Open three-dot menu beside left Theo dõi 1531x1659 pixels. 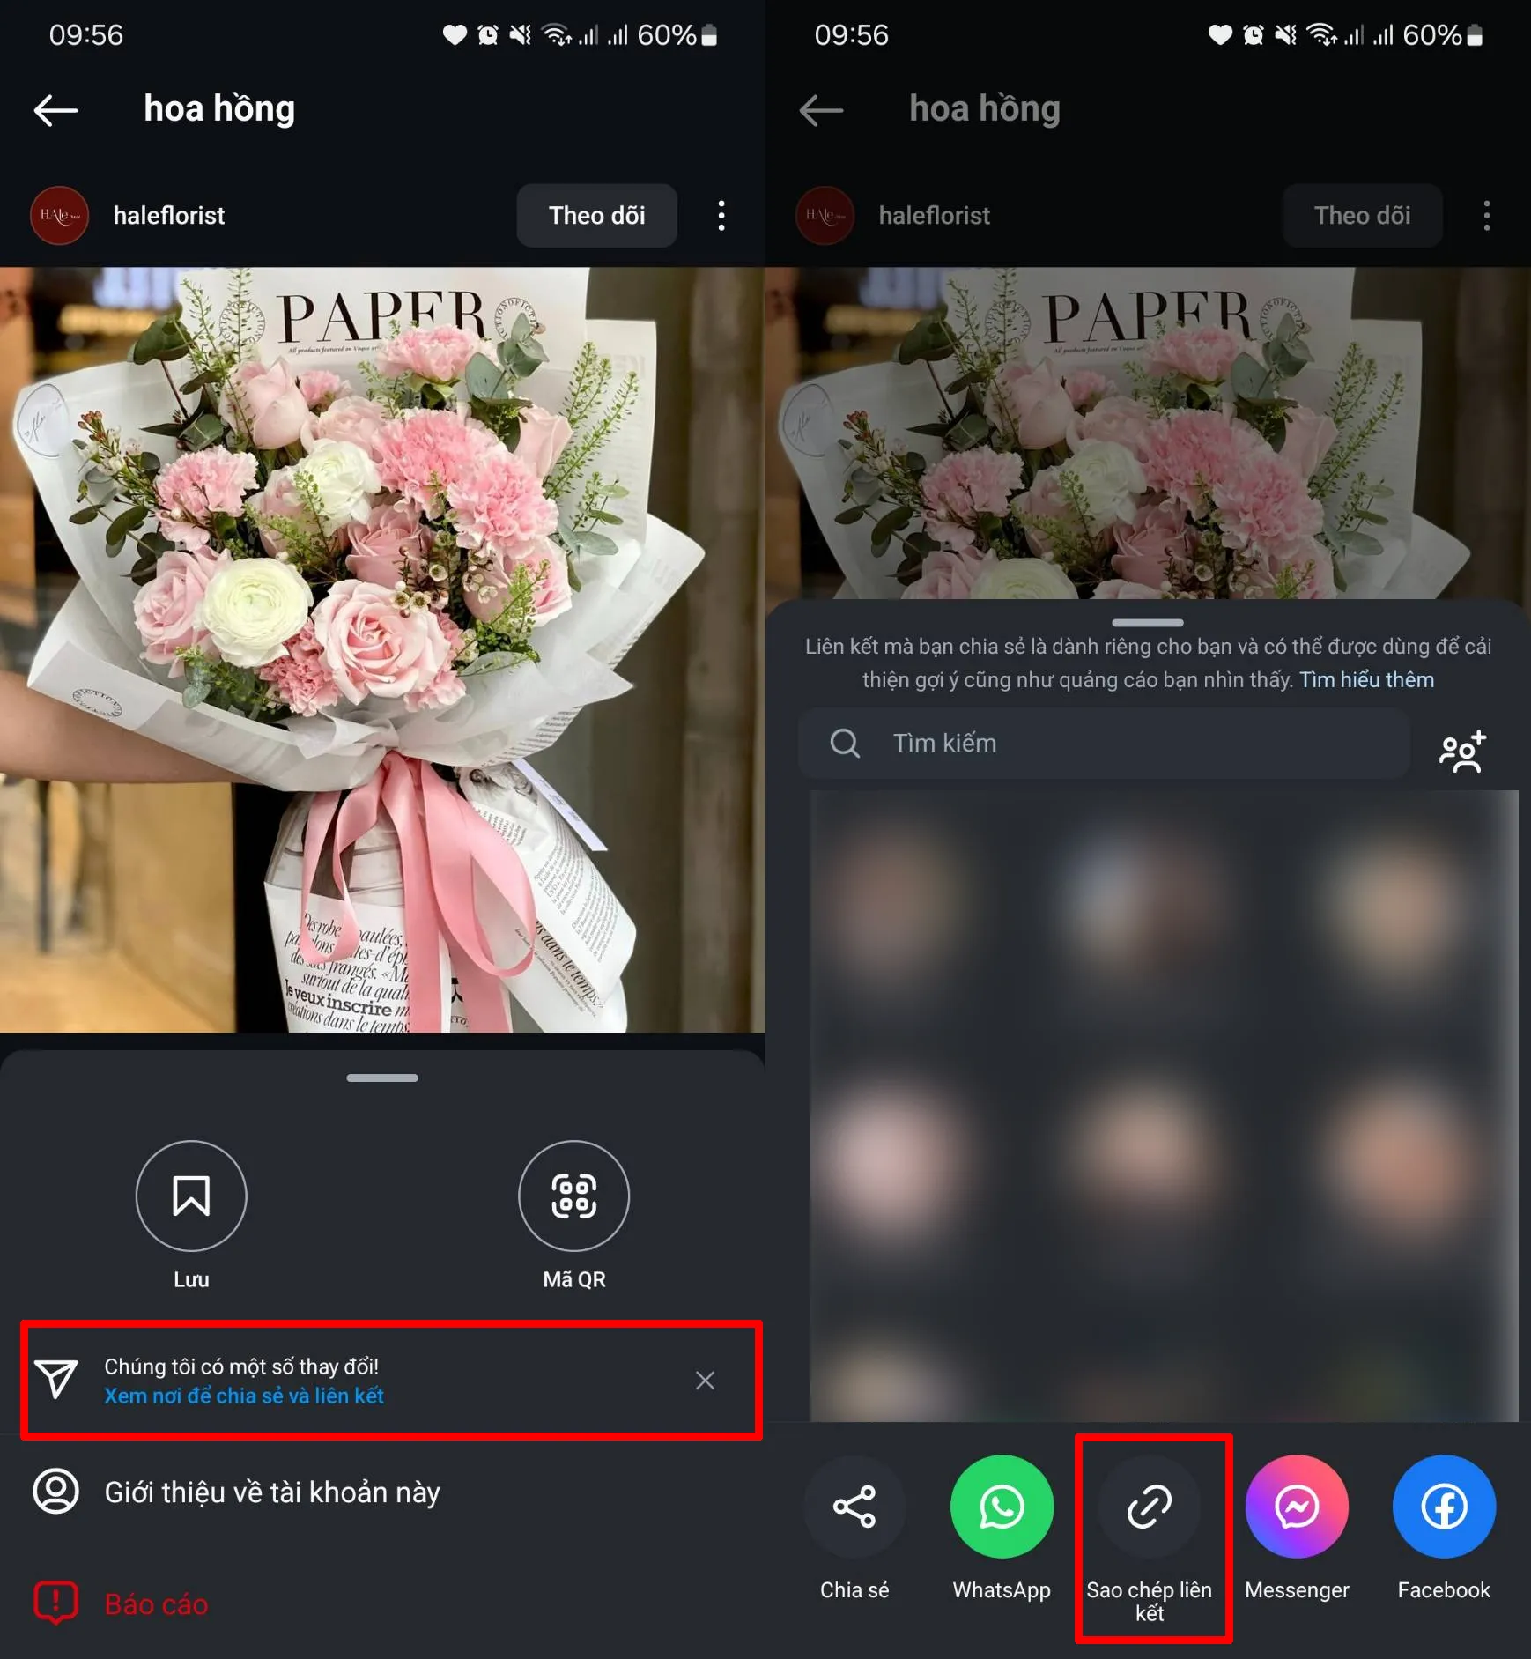point(721,215)
